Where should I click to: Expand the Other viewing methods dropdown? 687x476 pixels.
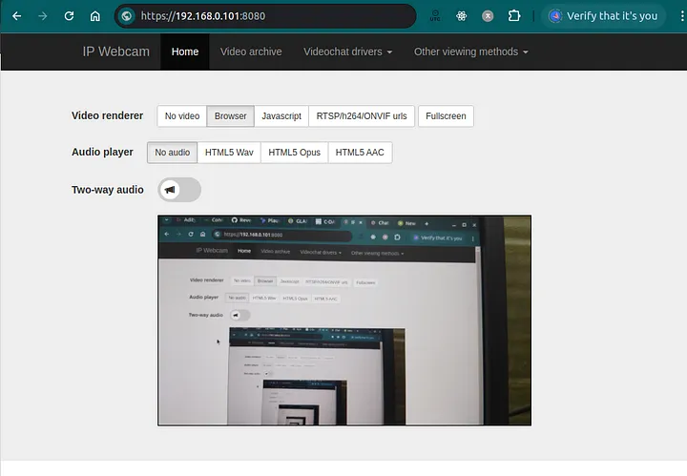(470, 52)
